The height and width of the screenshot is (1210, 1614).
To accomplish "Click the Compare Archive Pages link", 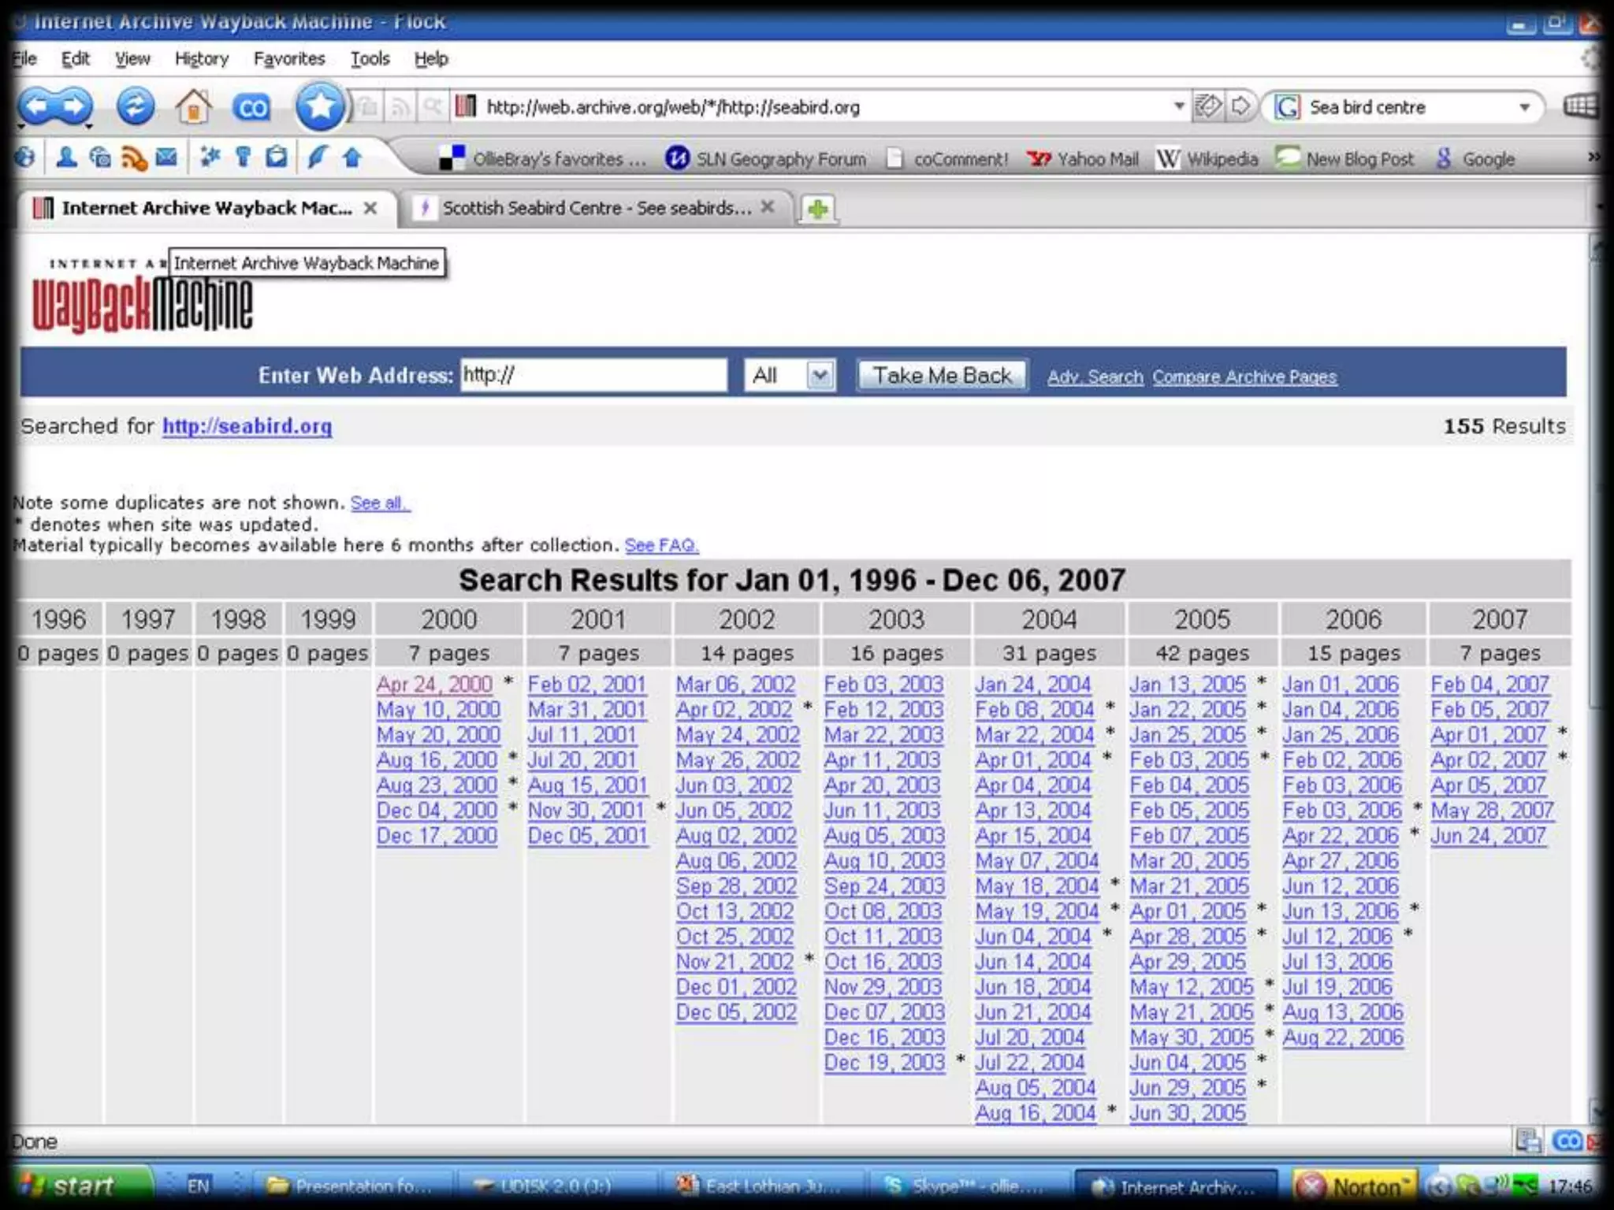I will 1244,377.
